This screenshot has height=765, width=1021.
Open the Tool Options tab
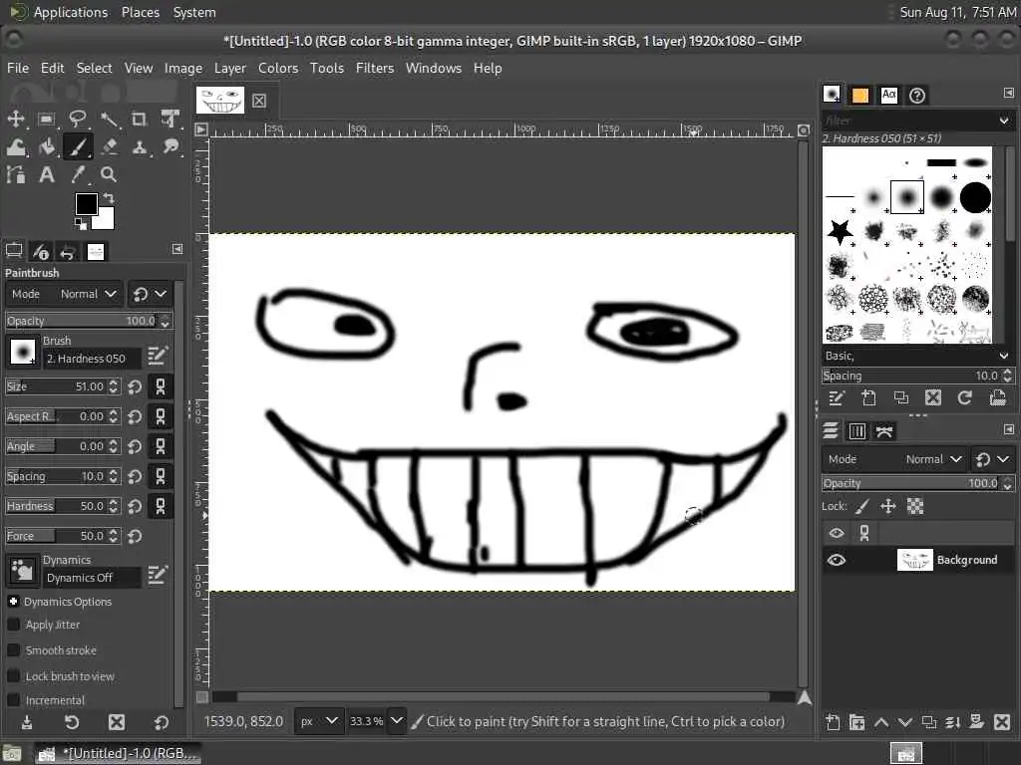(14, 251)
